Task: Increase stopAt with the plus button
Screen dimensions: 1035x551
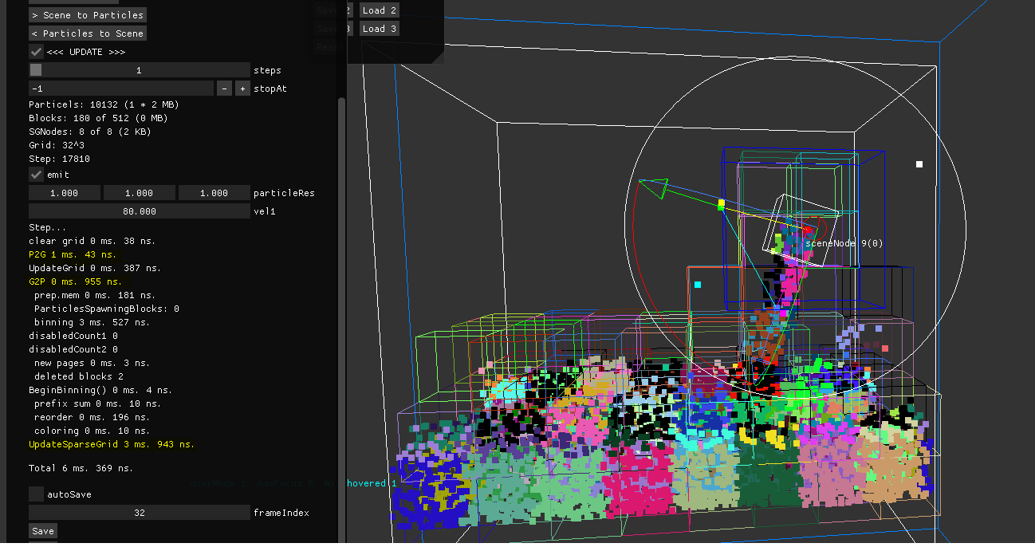Action: point(242,89)
